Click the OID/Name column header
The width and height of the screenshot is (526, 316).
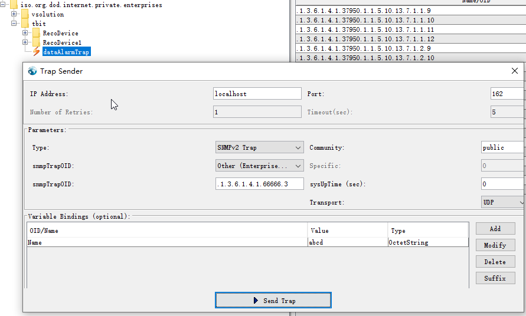tap(167, 231)
